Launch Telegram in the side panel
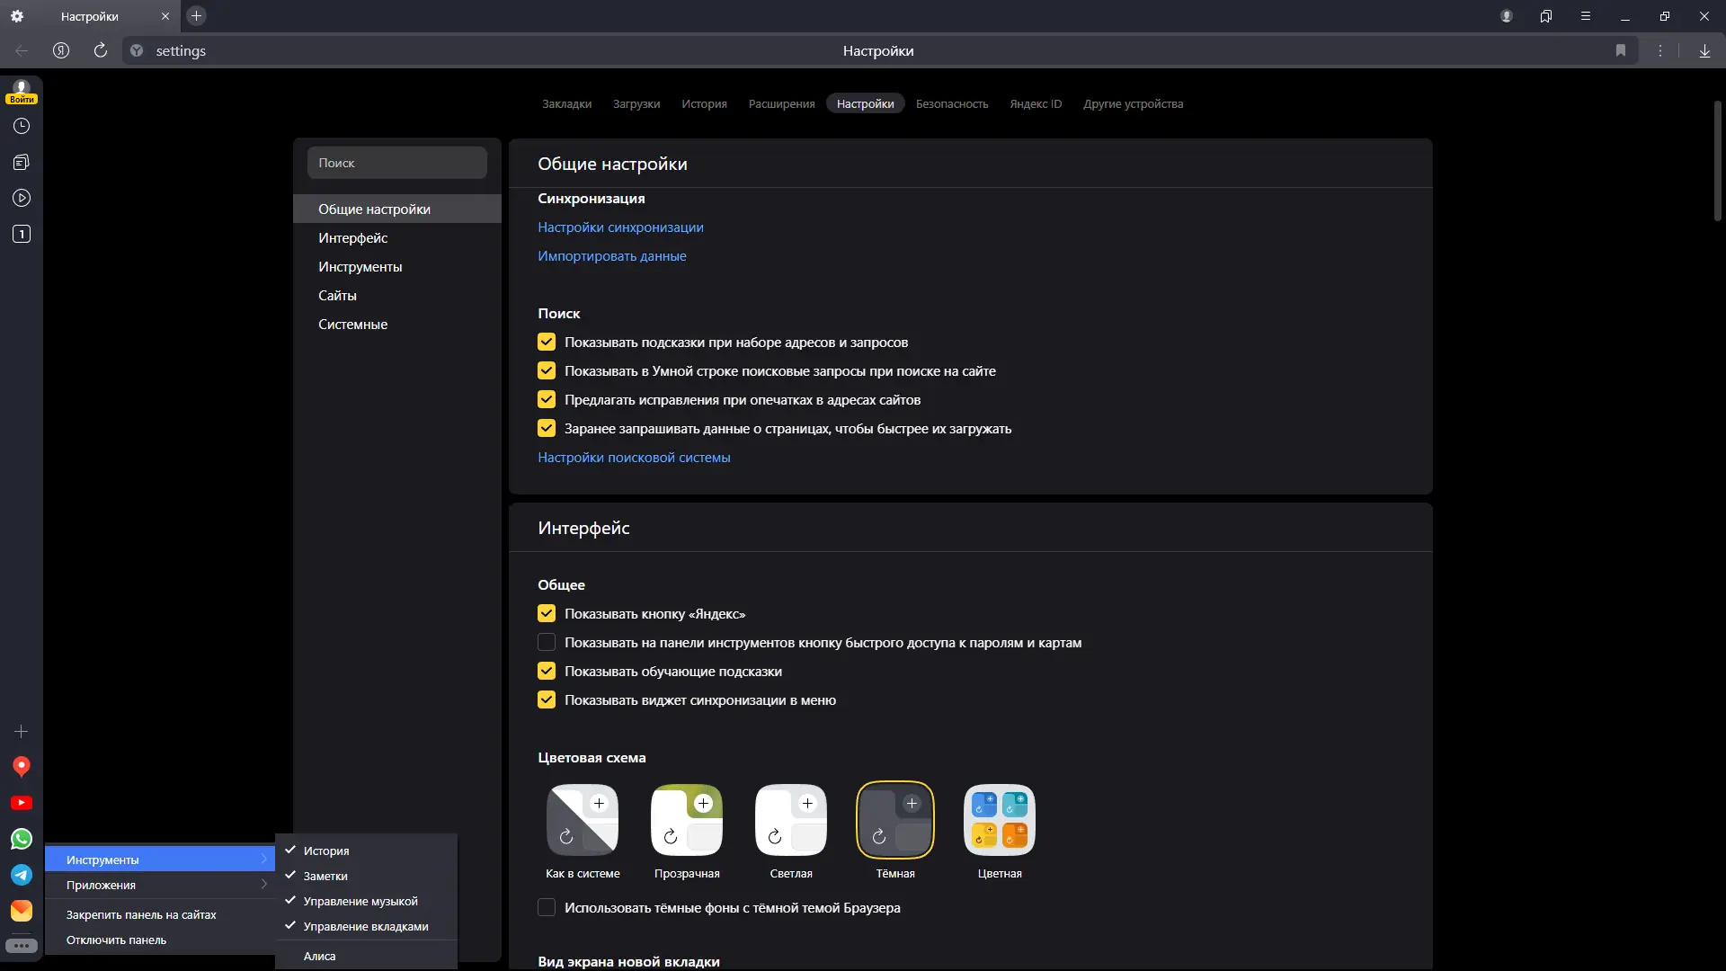 click(x=22, y=875)
